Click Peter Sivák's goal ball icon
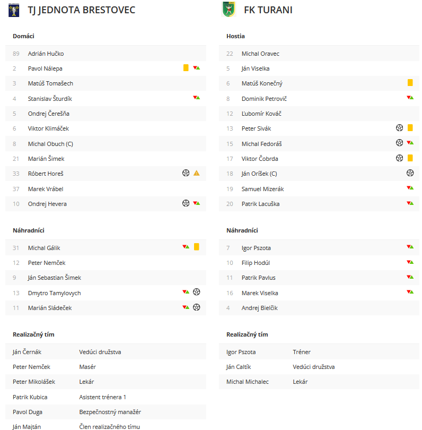This screenshot has width=422, height=430. pyautogui.click(x=399, y=128)
